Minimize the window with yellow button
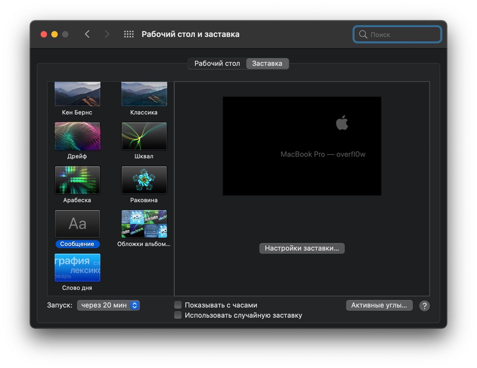 pos(54,34)
